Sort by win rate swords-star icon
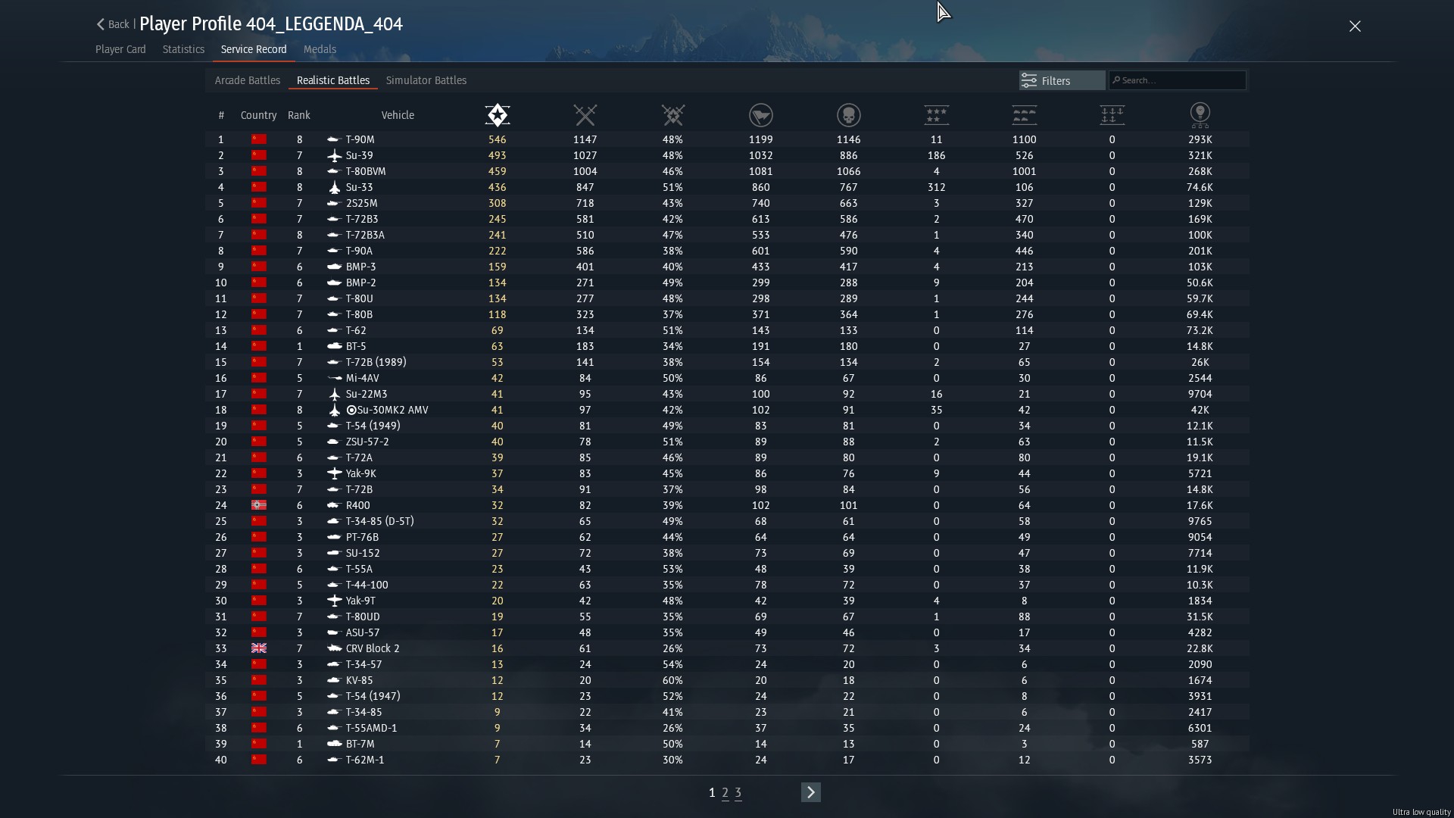This screenshot has height=818, width=1454. [672, 115]
